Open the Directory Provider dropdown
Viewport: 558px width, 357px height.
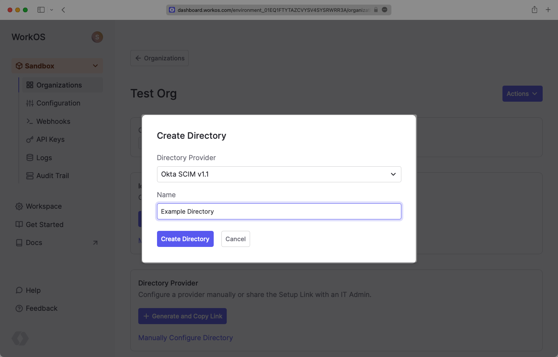click(279, 174)
